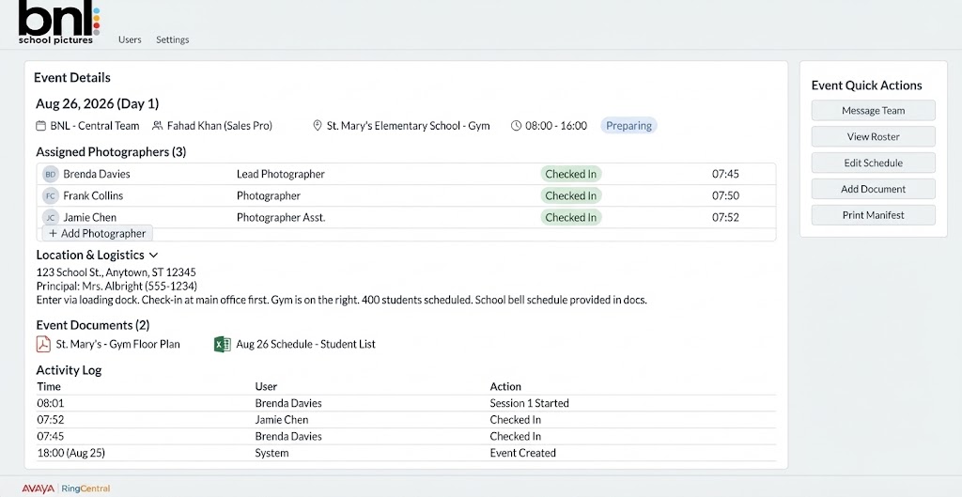Click BNL - Central Team label

point(95,126)
